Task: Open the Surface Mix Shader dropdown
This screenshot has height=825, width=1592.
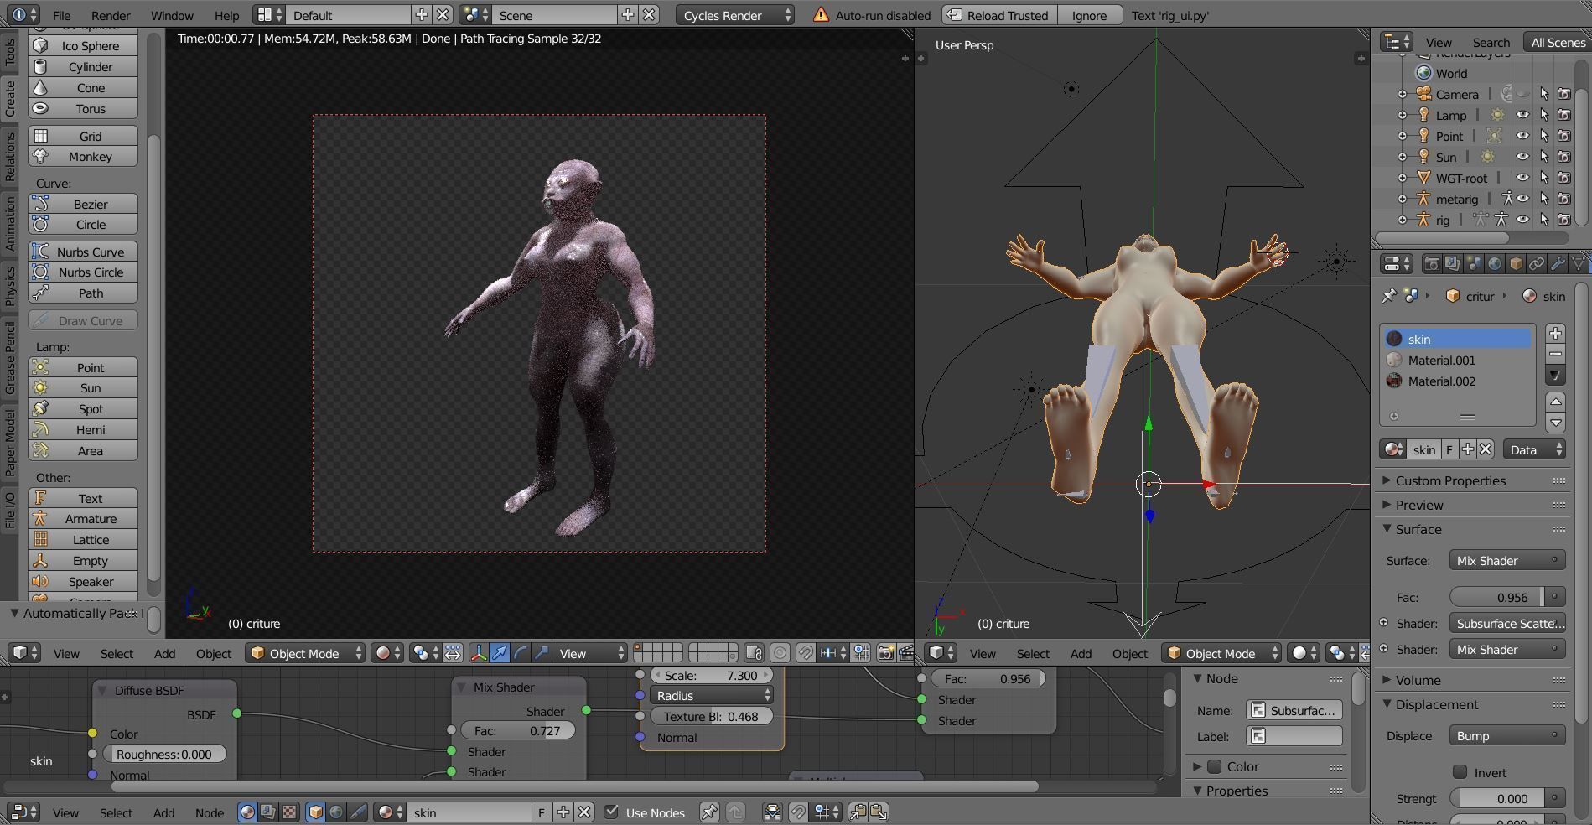Action: (1506, 561)
